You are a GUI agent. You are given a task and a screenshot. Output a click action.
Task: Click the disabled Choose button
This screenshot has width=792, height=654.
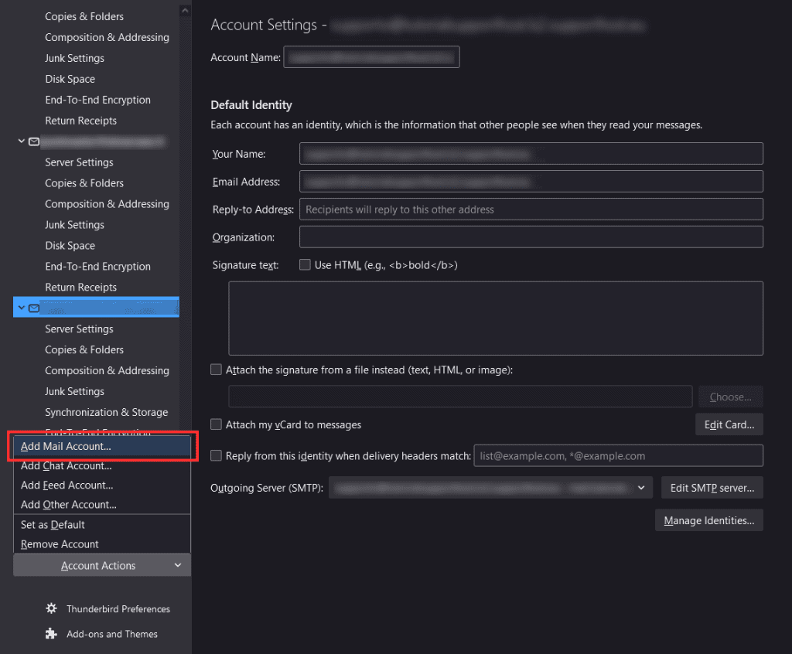tap(730, 397)
